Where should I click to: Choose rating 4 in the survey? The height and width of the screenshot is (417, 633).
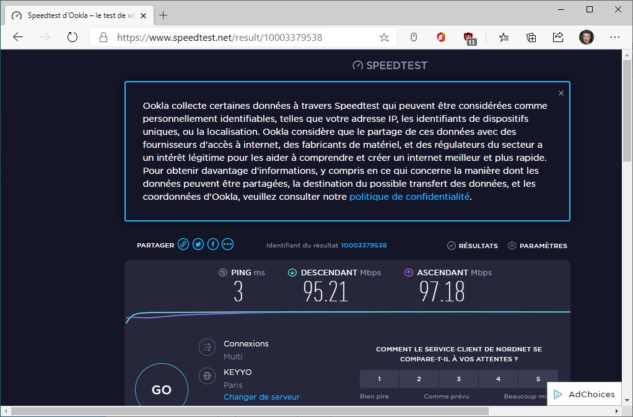(x=498, y=379)
